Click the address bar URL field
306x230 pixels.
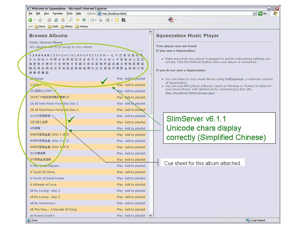pyautogui.click(x=175, y=13)
